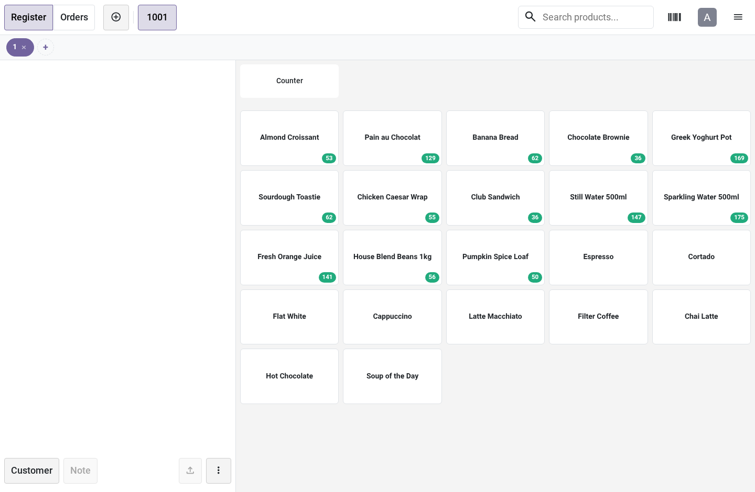Viewport: 755px width, 492px height.
Task: Open the barcode scanner icon
Action: pos(674,17)
